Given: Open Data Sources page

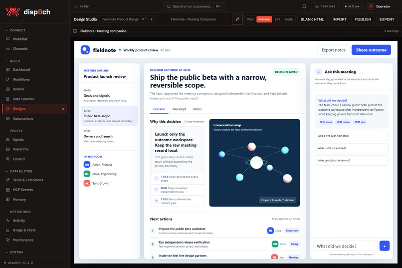Looking at the screenshot, I should 34,99.
